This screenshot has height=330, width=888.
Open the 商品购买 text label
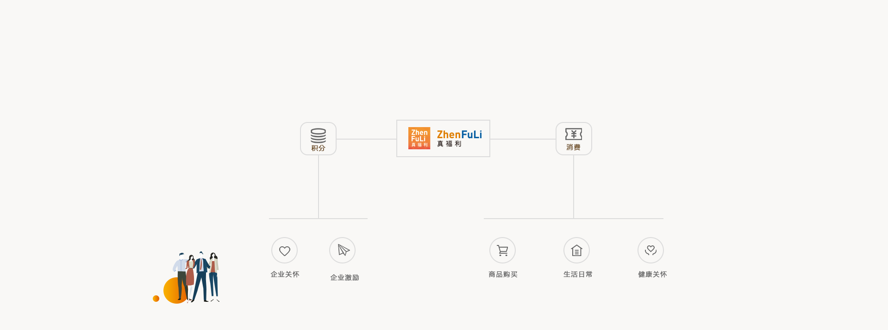(503, 274)
